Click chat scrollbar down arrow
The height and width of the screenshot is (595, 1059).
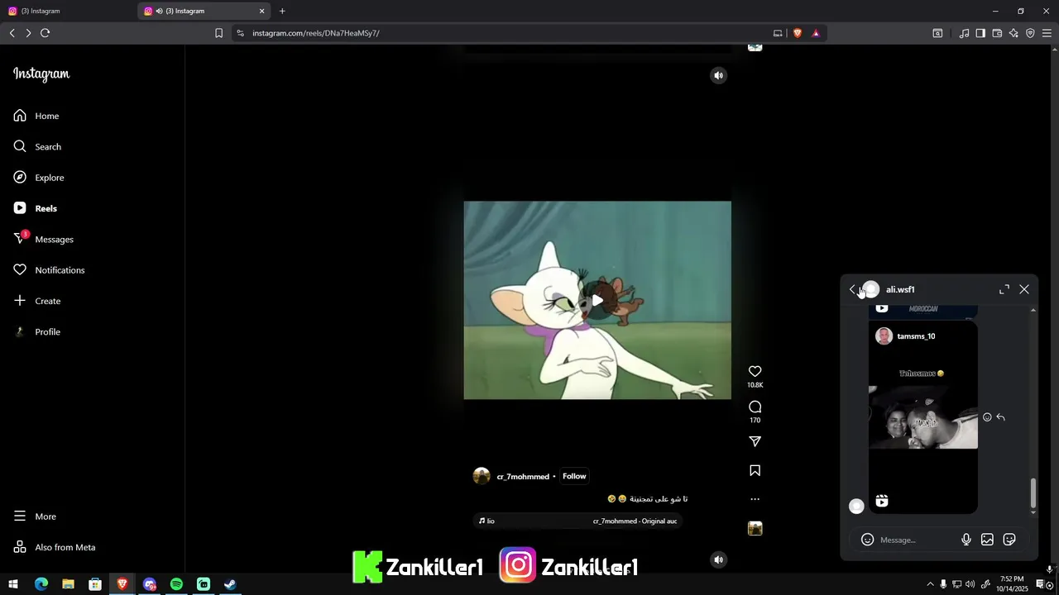coord(1033,513)
